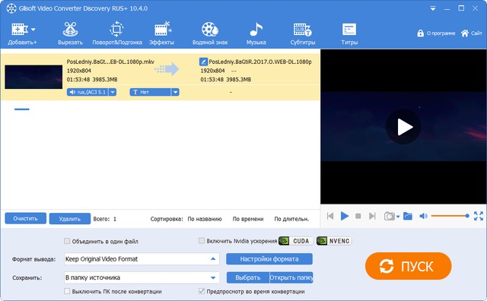Image resolution: width=487 pixels, height=301 pixels.
Task: Open the Субтитры subtitles tool
Action: (x=303, y=33)
